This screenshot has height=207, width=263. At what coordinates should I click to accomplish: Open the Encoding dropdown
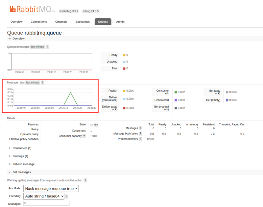pos(44,196)
